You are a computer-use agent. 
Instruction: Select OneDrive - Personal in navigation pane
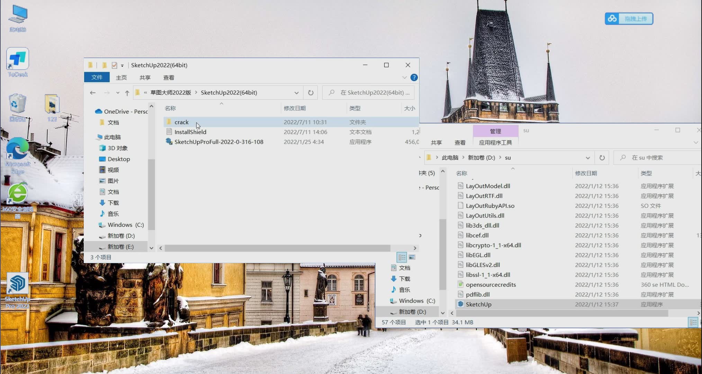click(121, 112)
